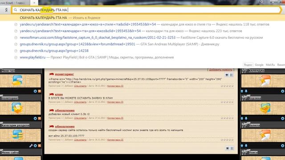285x160 pixels.
Task: Remove Категории раздела block with orange X
Action: point(40,146)
